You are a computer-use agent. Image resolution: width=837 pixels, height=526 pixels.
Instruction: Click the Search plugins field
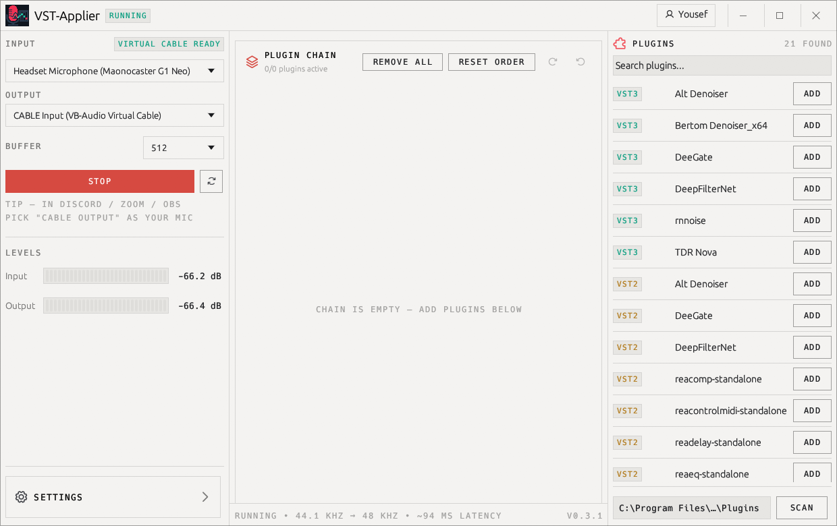click(722, 65)
